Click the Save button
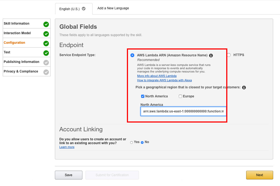280x186 pixels. click(x=68, y=175)
